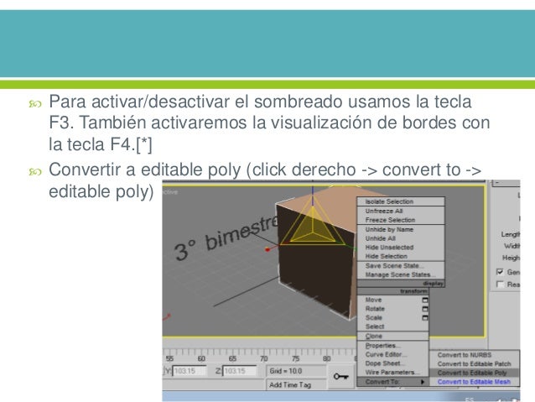The height and width of the screenshot is (402, 535).
Task: Open the Convert To menu item
Action: tap(392, 382)
